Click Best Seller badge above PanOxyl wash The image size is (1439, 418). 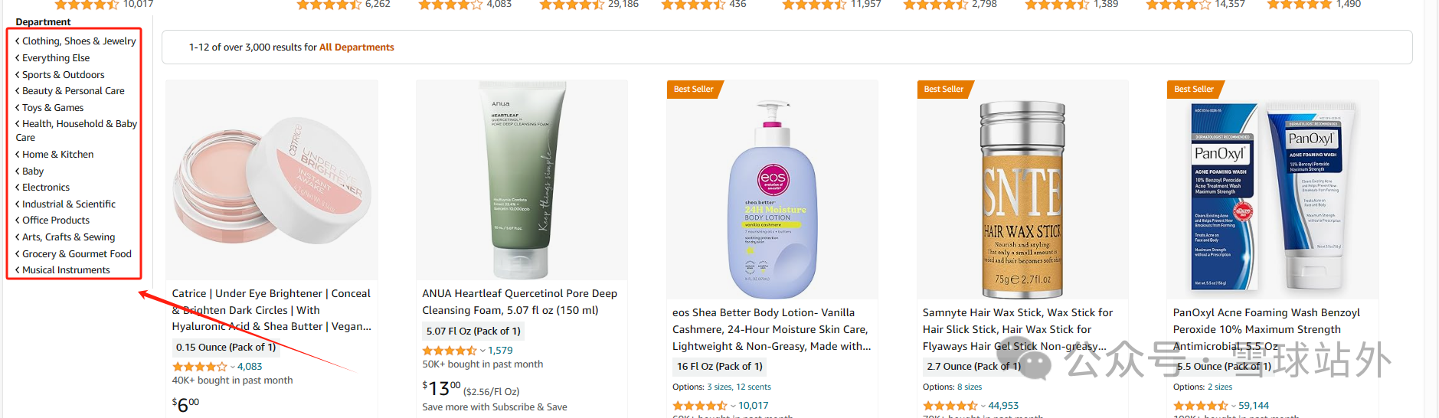(1194, 90)
